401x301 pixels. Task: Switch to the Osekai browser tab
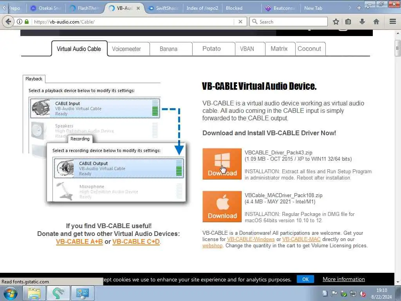tap(46, 8)
